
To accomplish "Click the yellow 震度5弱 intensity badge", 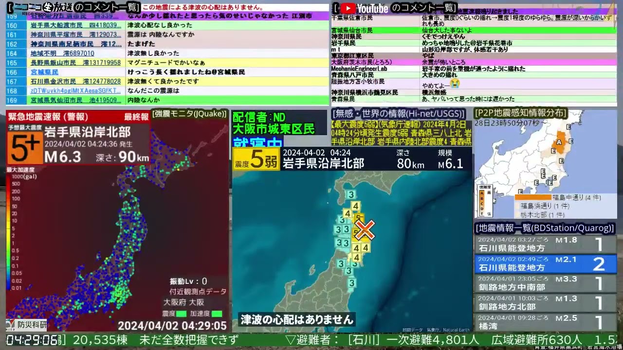I will pos(257,158).
